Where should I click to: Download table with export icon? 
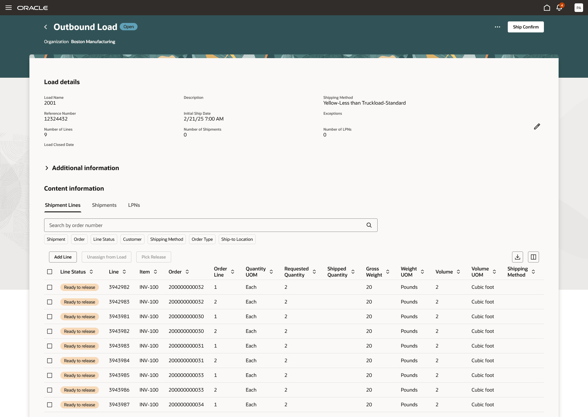coord(517,257)
